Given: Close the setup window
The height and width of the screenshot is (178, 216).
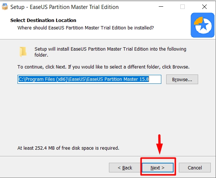Looking at the screenshot, I should click(204, 7).
